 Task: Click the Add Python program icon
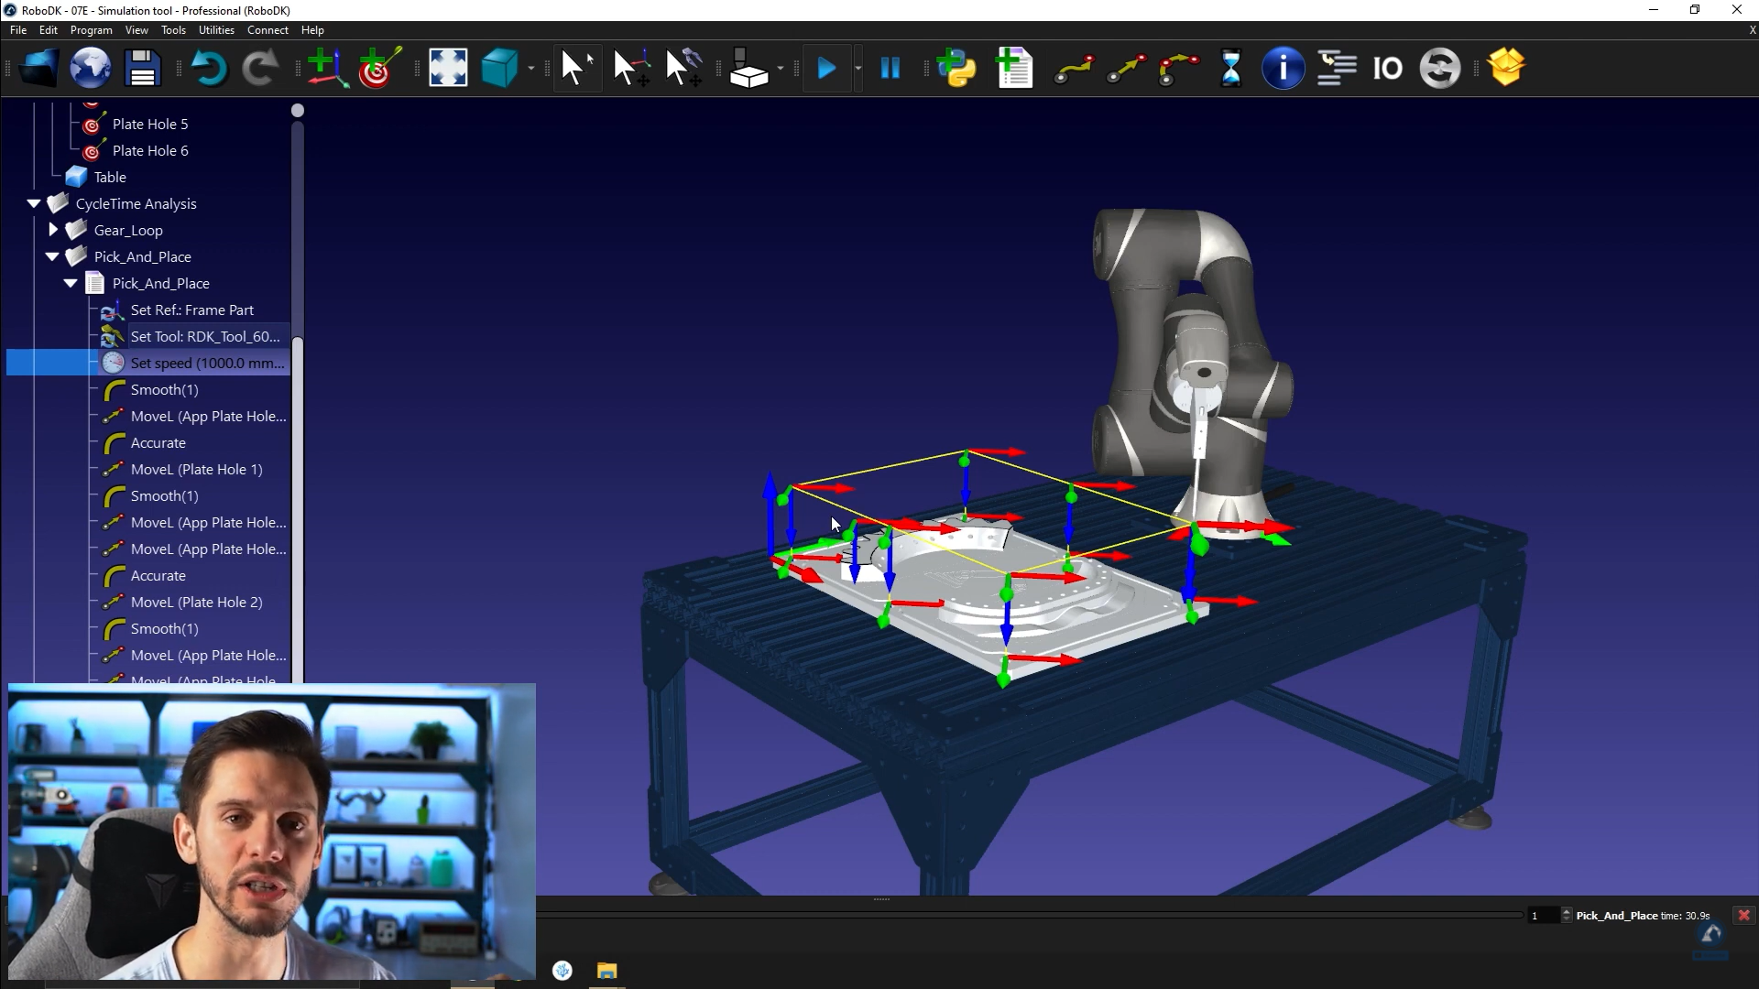(x=956, y=69)
